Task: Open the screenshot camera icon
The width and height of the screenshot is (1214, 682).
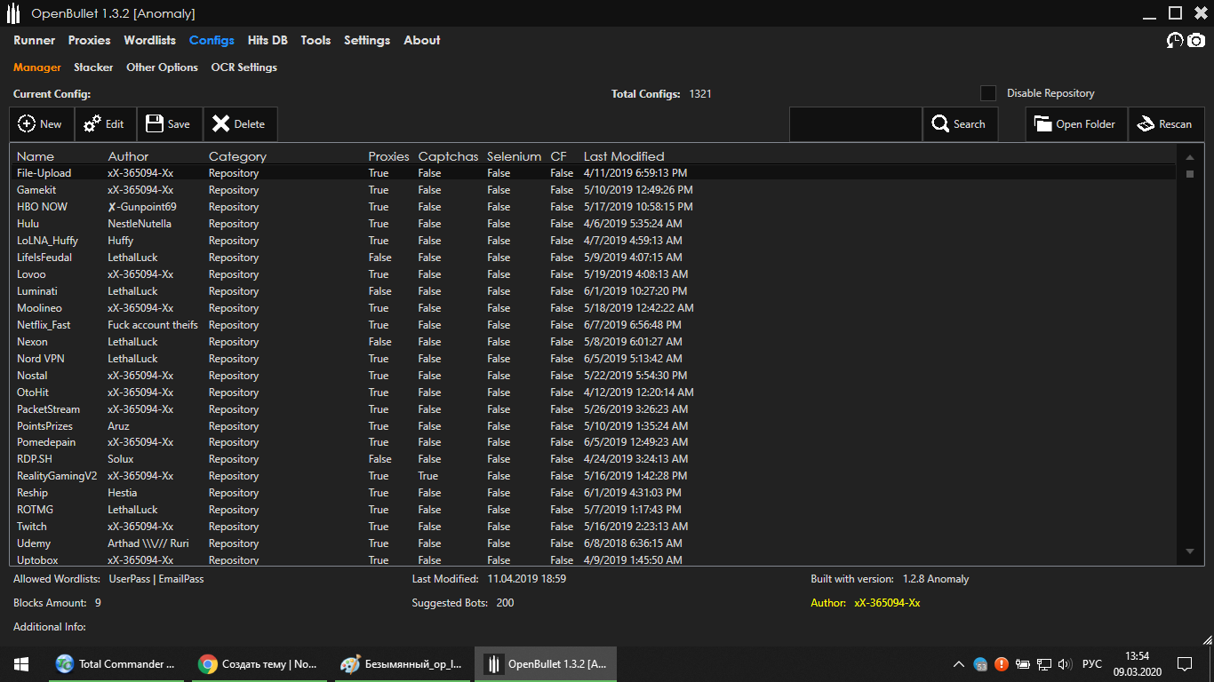Action: (x=1196, y=40)
